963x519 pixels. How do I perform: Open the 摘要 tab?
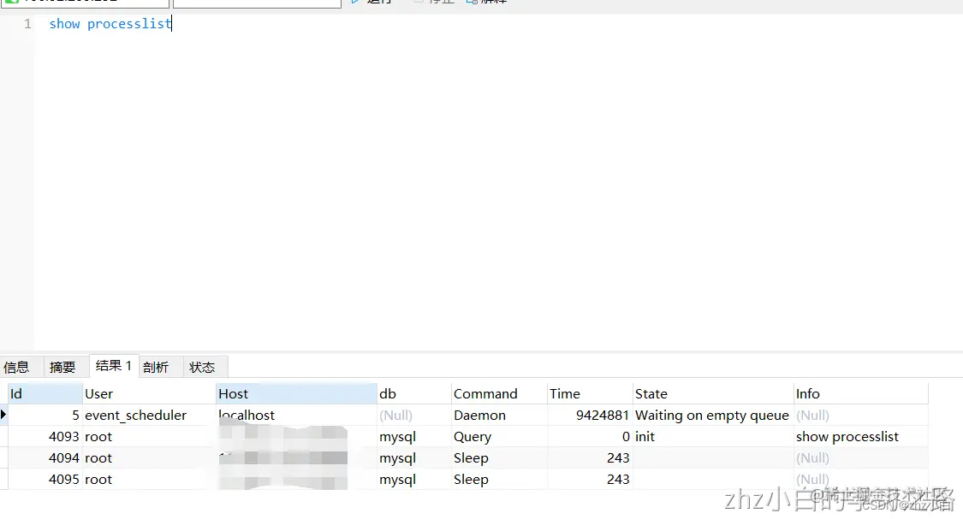tap(62, 367)
